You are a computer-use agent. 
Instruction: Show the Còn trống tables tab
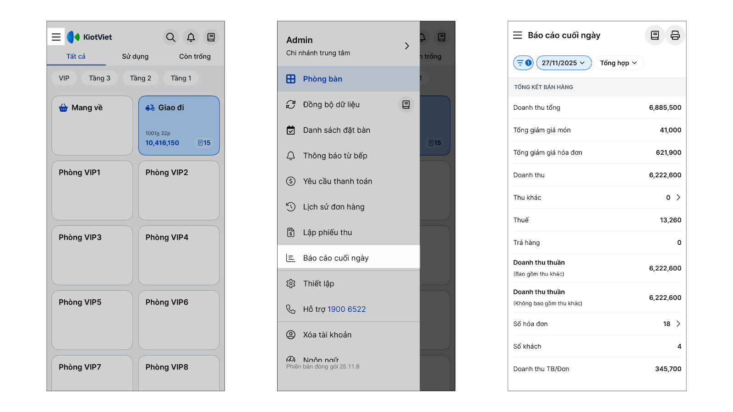[x=195, y=56]
